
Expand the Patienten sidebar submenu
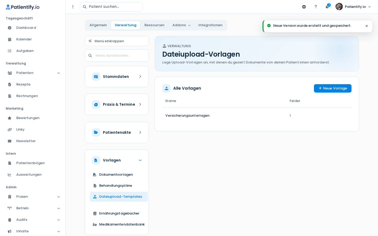[59, 73]
